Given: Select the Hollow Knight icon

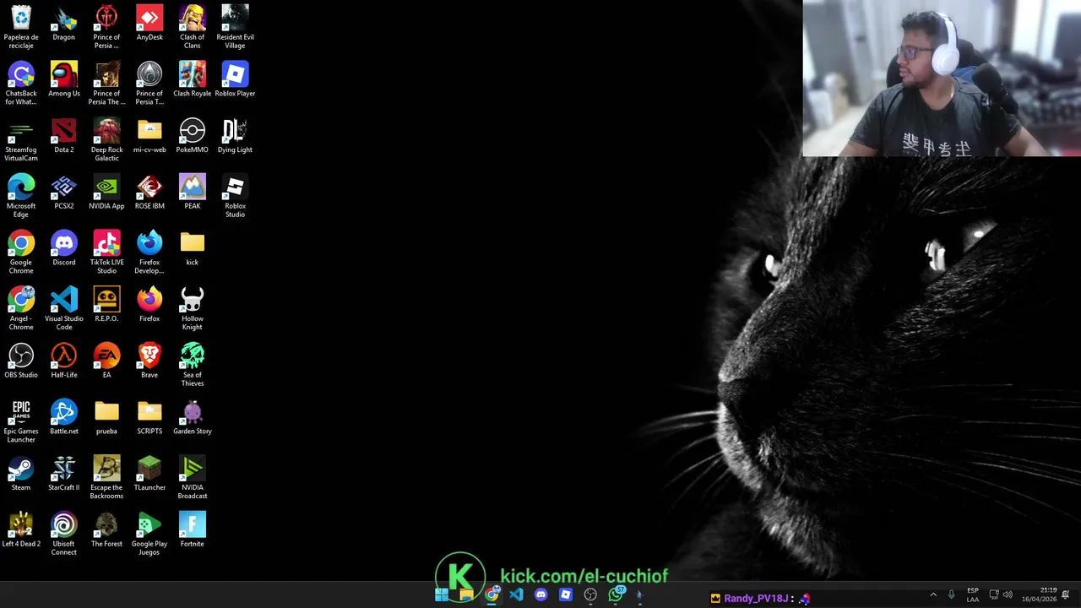Looking at the screenshot, I should pos(193,308).
